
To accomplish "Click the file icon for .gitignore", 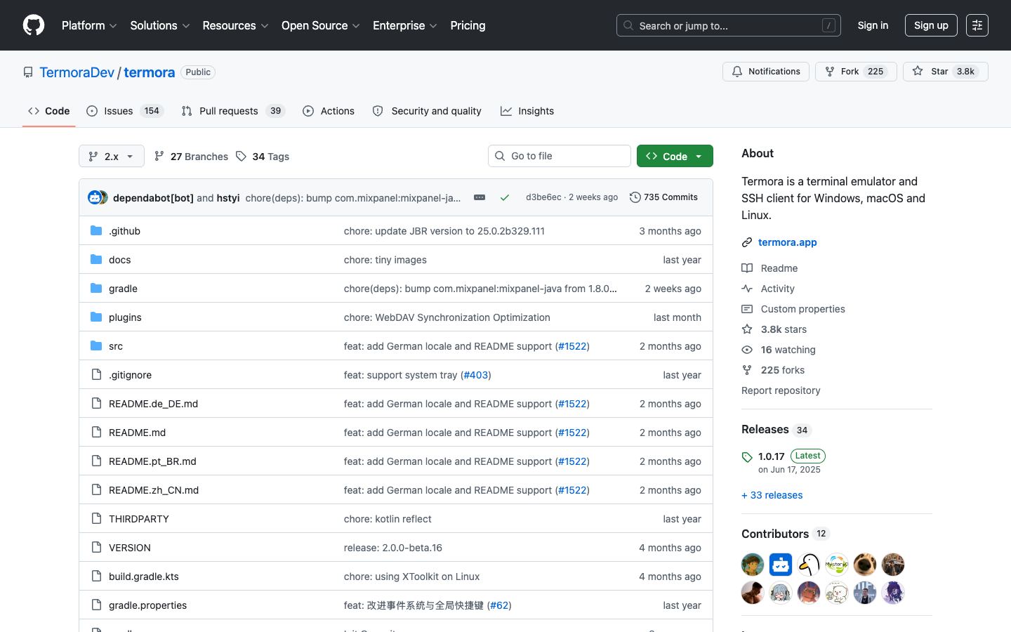I will point(96,375).
